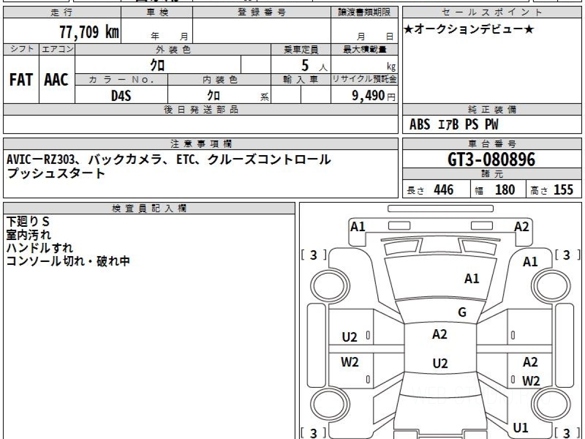Click the 後日発送部品 header
This screenshot has width=585, height=439.
click(200, 110)
